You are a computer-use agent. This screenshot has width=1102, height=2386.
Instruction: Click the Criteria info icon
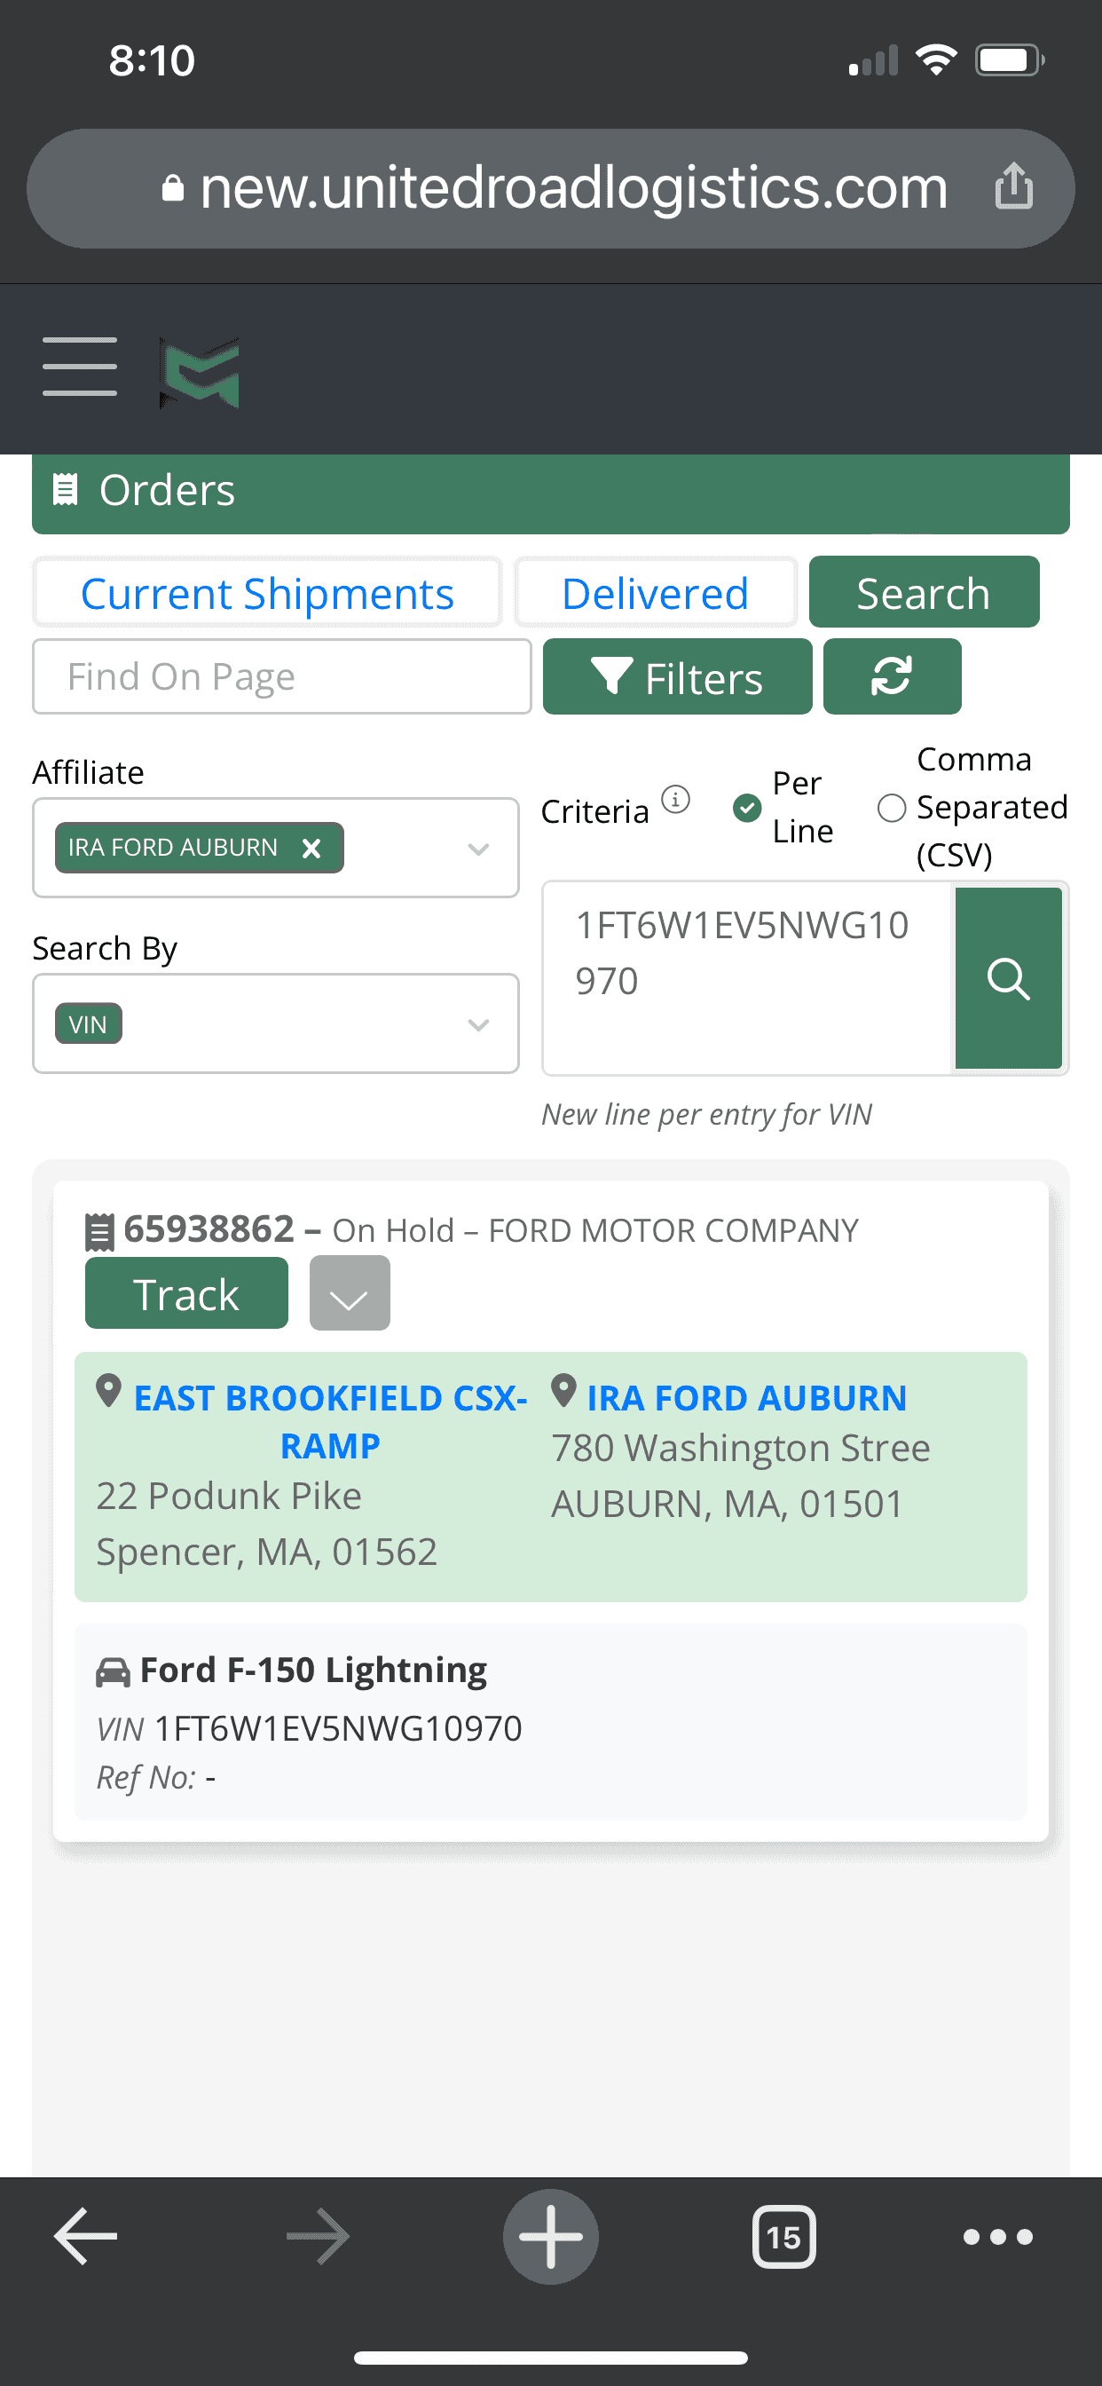tap(676, 798)
